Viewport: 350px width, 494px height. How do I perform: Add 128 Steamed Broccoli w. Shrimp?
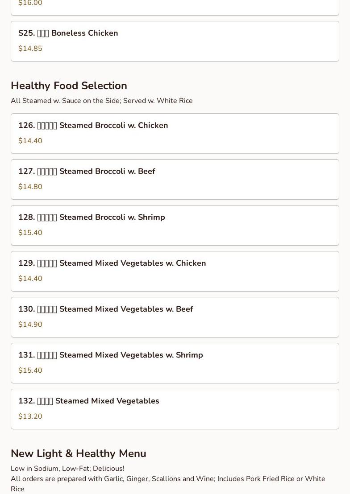click(175, 226)
